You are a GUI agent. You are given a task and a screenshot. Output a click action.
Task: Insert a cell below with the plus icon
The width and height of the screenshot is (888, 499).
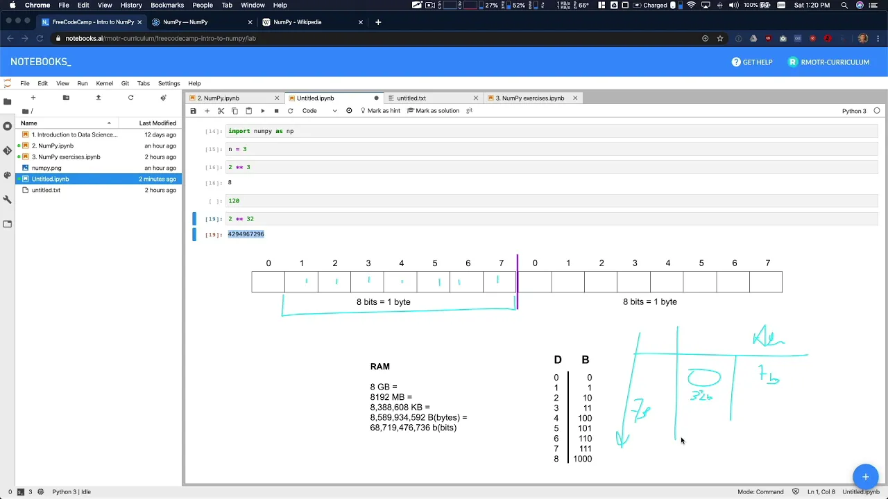[207, 111]
